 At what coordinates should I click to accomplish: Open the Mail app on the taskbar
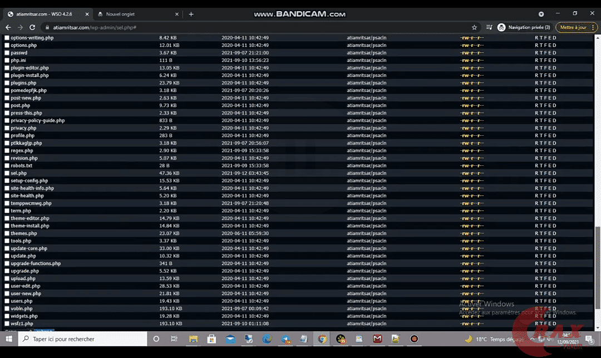point(230,339)
